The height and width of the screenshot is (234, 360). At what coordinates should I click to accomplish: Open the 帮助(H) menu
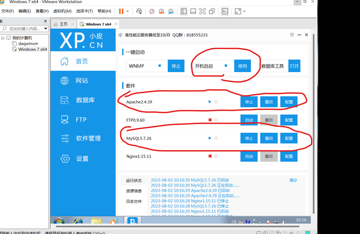pos(104,11)
